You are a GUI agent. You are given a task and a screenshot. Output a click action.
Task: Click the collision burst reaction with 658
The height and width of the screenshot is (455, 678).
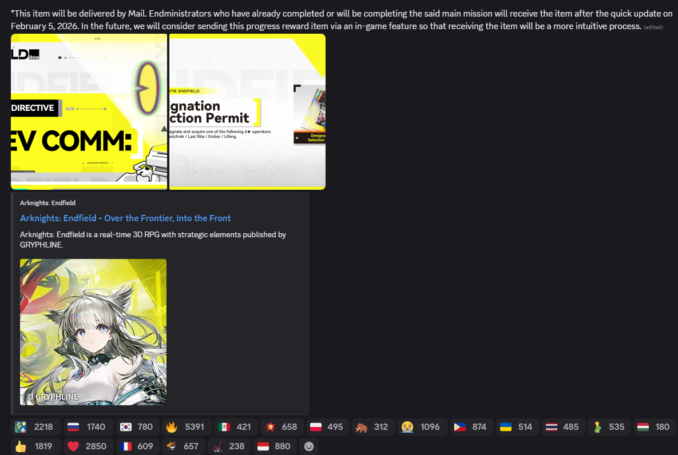(x=282, y=427)
